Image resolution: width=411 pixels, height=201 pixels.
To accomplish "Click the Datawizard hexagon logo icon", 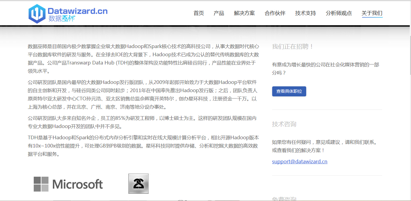I will click(37, 14).
